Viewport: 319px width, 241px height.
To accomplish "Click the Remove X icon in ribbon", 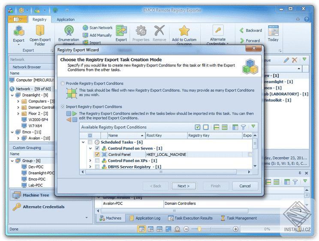I will (x=159, y=31).
